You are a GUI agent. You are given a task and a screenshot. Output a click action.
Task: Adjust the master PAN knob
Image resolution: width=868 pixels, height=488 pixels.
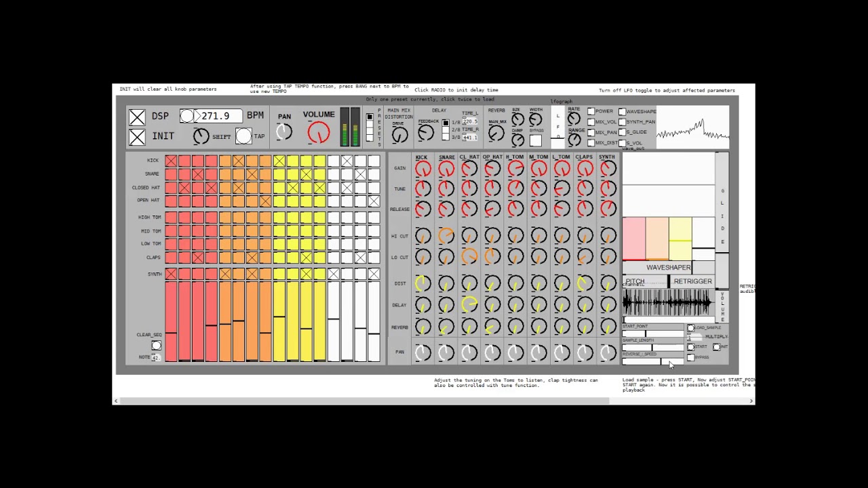(x=284, y=132)
